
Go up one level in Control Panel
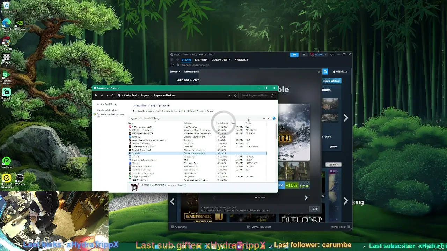[112, 95]
